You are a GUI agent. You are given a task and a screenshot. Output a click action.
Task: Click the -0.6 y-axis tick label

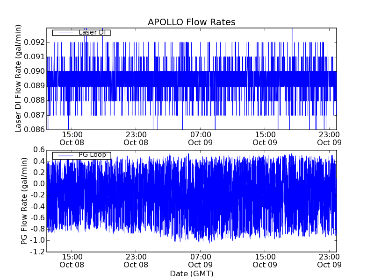[37, 217]
